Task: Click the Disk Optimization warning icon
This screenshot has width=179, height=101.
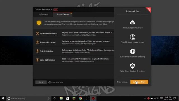Action: click(x=37, y=51)
